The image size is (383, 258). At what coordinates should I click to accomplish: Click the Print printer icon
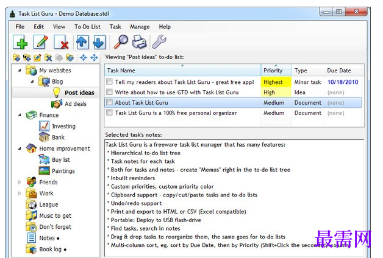[139, 42]
